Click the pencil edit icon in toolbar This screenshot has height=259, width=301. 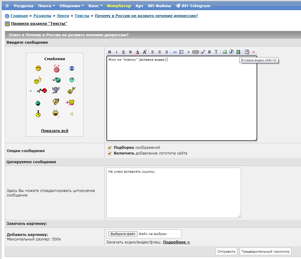coord(203,52)
